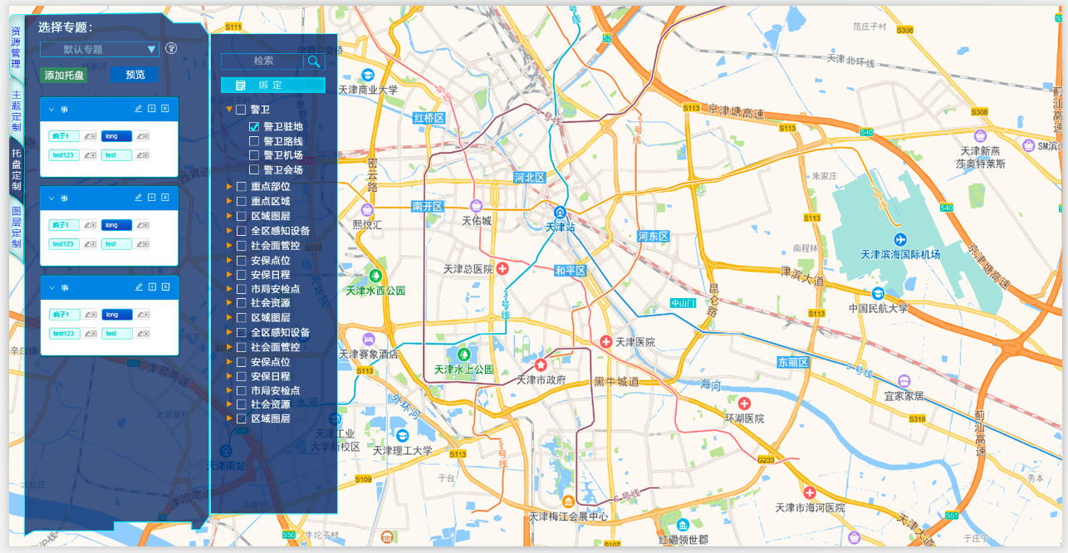Click the 天津商业大学 school marker
The height and width of the screenshot is (553, 1068).
[x=368, y=75]
